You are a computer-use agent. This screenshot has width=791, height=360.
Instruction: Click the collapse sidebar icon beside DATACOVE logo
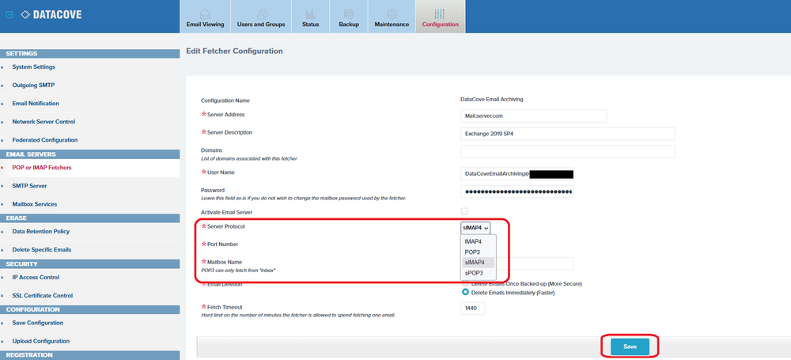[9, 15]
